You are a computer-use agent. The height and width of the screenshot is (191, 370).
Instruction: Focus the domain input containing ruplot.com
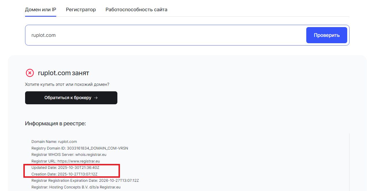pos(164,35)
